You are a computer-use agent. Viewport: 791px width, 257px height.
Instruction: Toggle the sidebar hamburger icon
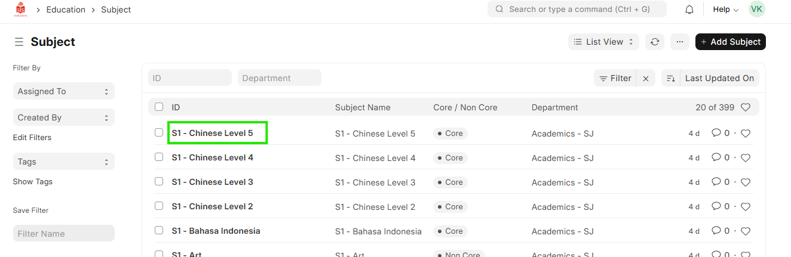pyautogui.click(x=19, y=42)
